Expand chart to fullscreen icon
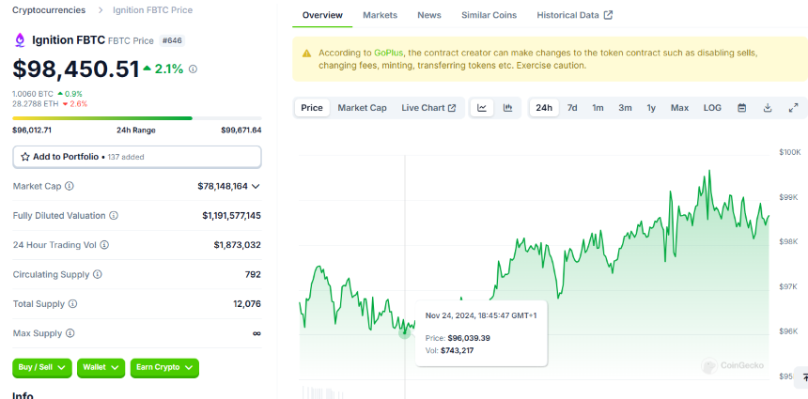The image size is (808, 399). coord(794,108)
